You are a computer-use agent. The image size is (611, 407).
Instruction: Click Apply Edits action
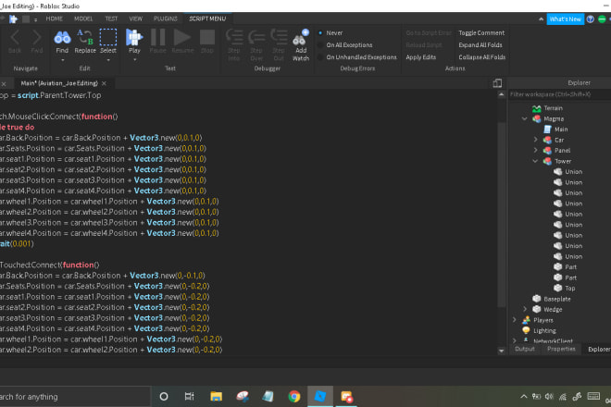[x=421, y=57]
